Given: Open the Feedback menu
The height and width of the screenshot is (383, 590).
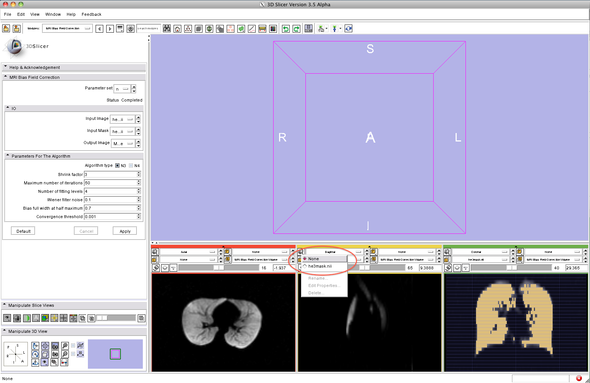Looking at the screenshot, I should pos(91,14).
